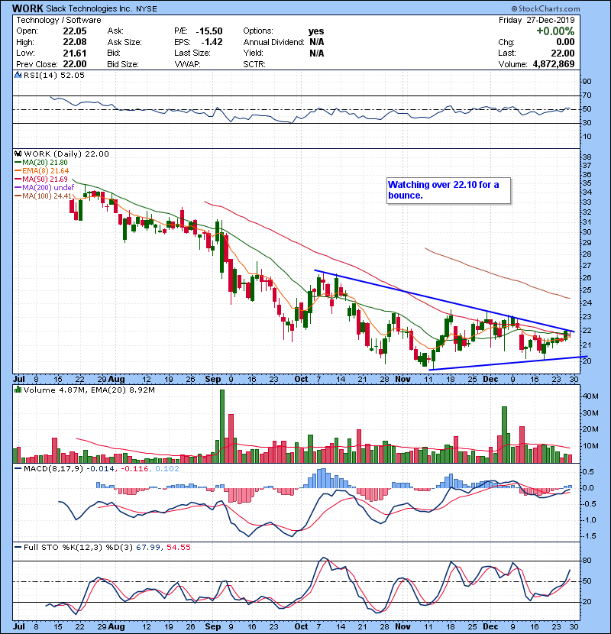This screenshot has height=634, width=611.
Task: Click the EMA(8) 21.64 legend entry
Action: point(42,171)
